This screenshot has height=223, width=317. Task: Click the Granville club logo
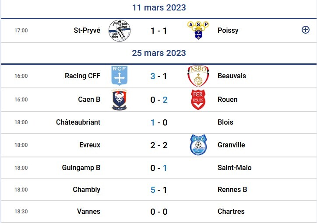[x=198, y=145]
